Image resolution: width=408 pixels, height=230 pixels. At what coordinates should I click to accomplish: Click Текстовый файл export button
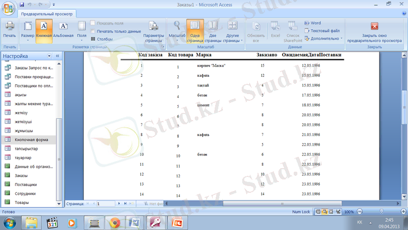coord(321,31)
